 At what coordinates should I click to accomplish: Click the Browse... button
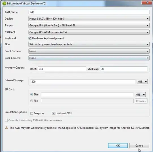(141, 101)
